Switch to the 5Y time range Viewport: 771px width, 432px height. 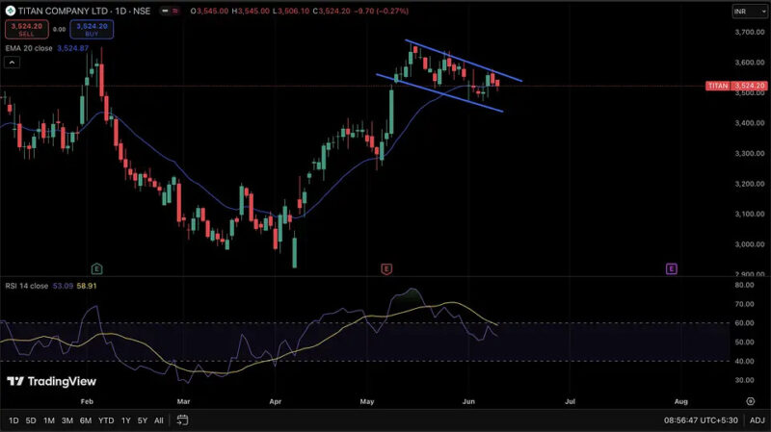pos(142,420)
